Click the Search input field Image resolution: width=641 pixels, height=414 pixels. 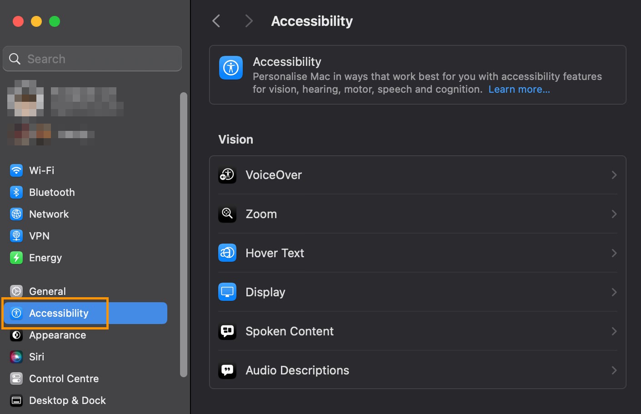pyautogui.click(x=92, y=59)
